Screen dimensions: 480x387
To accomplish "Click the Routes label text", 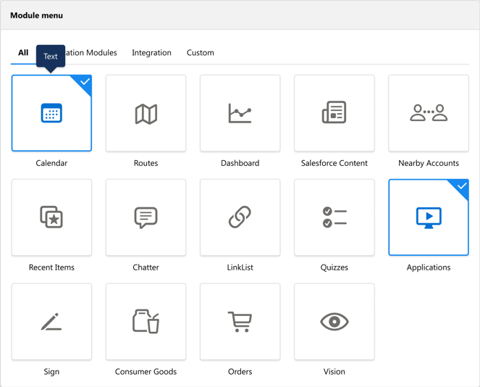I will [146, 163].
